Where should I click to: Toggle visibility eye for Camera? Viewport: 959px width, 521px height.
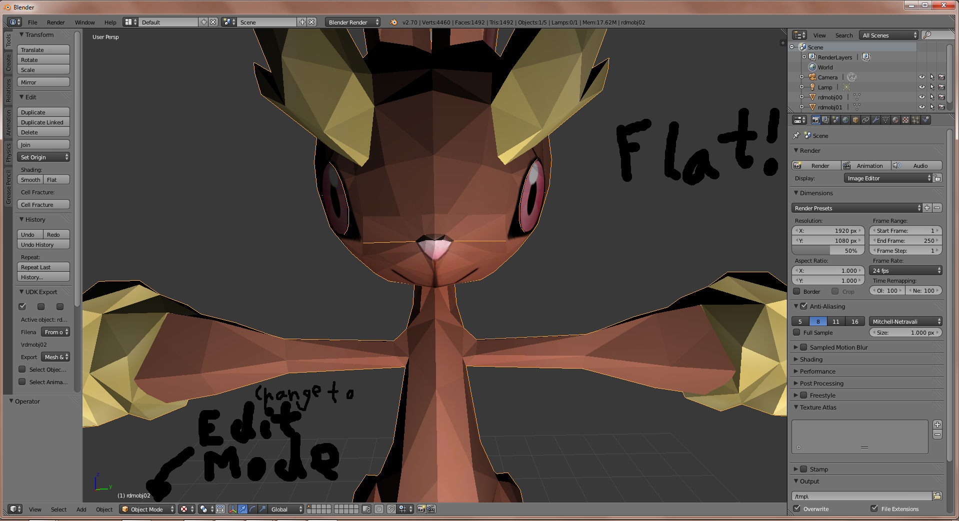click(921, 77)
